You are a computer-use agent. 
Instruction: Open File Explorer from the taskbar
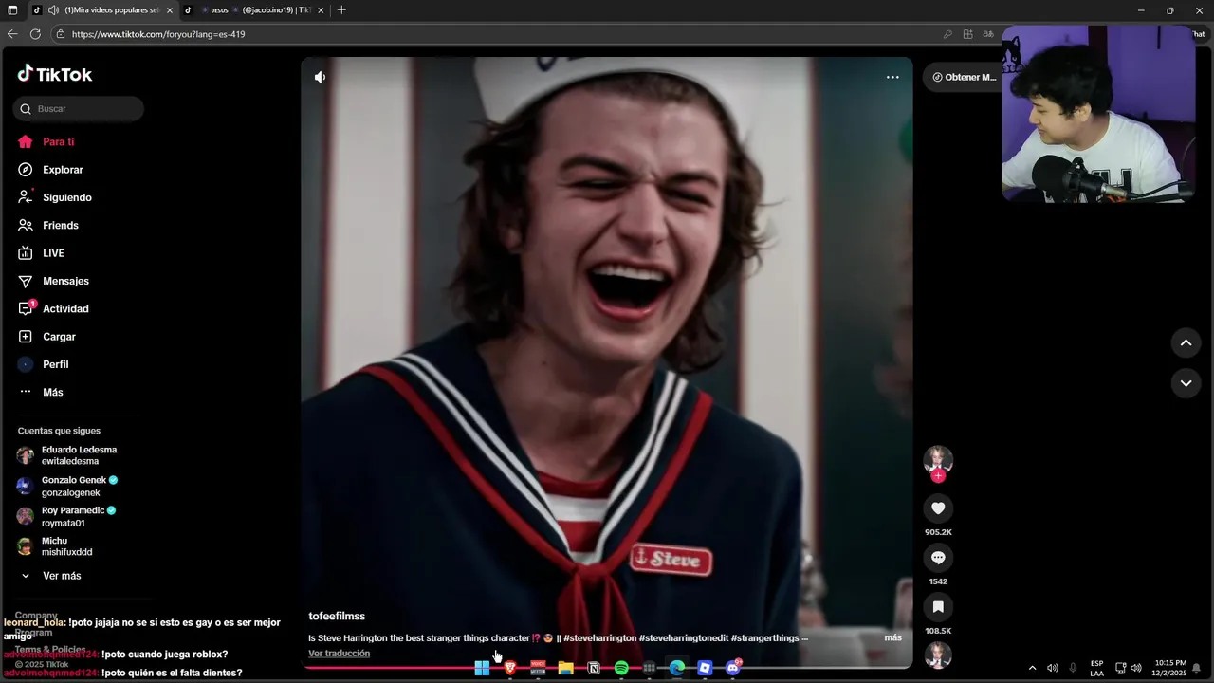[x=566, y=668]
